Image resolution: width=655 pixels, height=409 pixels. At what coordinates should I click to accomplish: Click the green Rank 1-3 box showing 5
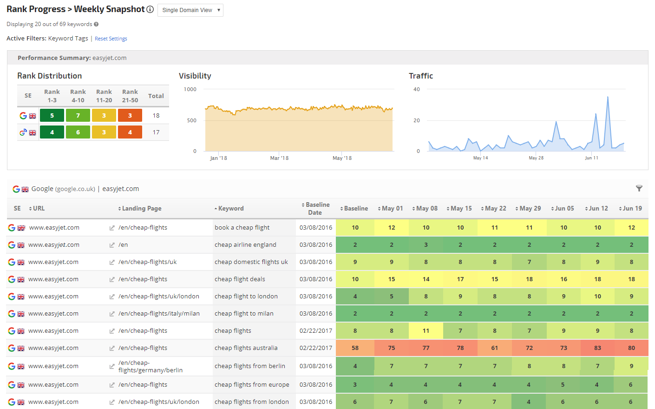(52, 115)
